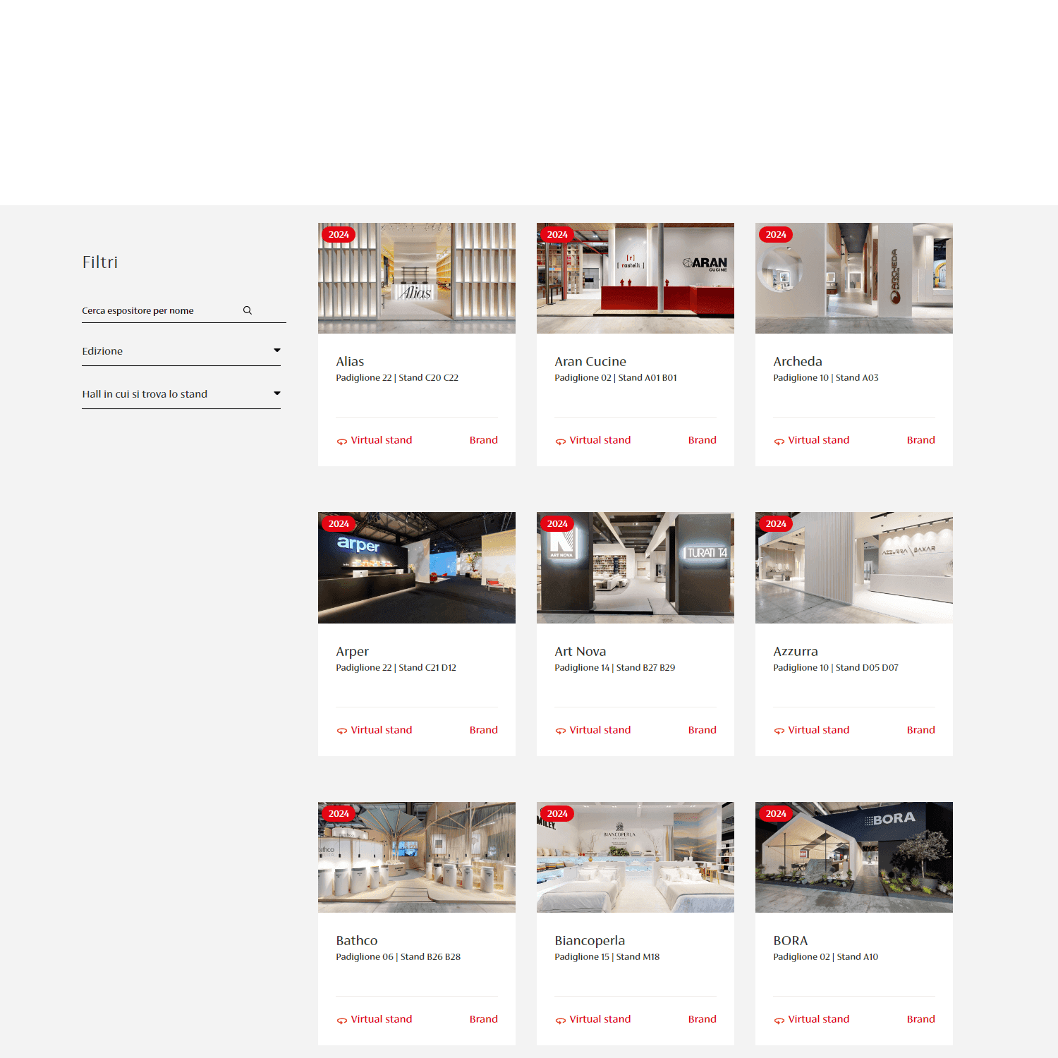
Task: Open the Arper stand thumbnail
Action: point(417,568)
